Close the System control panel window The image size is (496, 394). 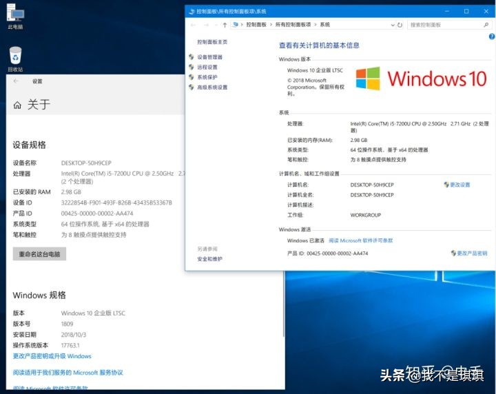[486, 12]
